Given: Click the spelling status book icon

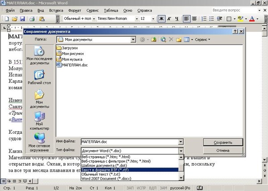Looking at the screenshot, I should pyautogui.click(x=200, y=188).
